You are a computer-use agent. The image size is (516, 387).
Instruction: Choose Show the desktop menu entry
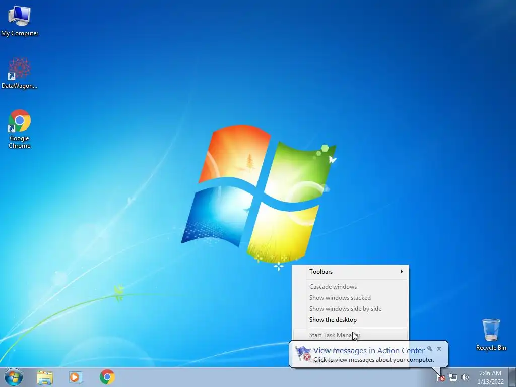point(351,320)
